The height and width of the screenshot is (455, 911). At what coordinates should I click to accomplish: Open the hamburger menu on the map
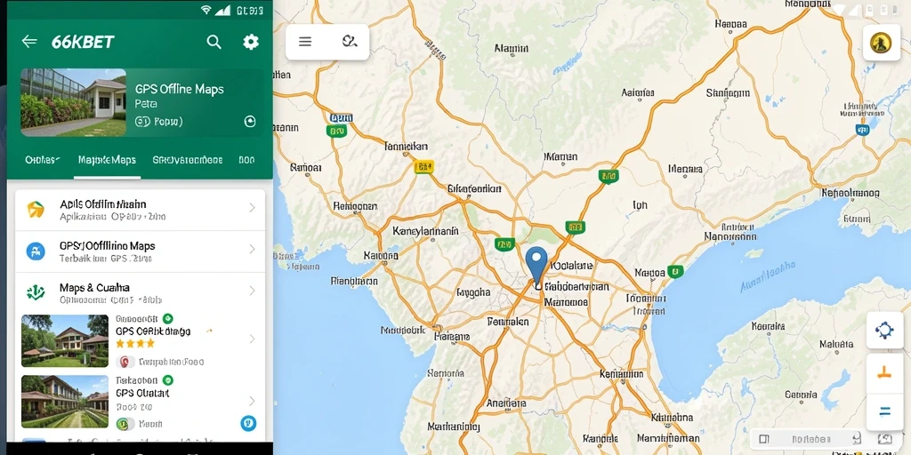[305, 42]
